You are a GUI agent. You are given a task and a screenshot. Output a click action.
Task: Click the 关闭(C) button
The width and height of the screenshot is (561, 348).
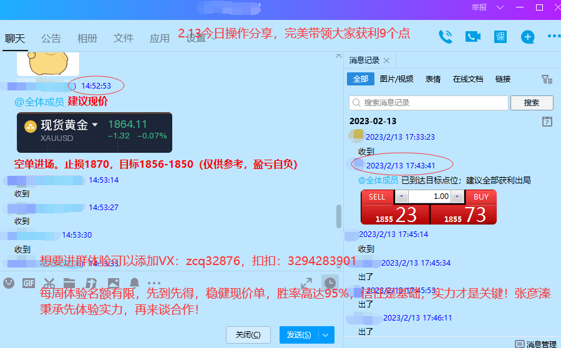(x=248, y=335)
